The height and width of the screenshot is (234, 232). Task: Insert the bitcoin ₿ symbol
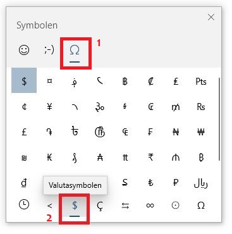coord(201,157)
